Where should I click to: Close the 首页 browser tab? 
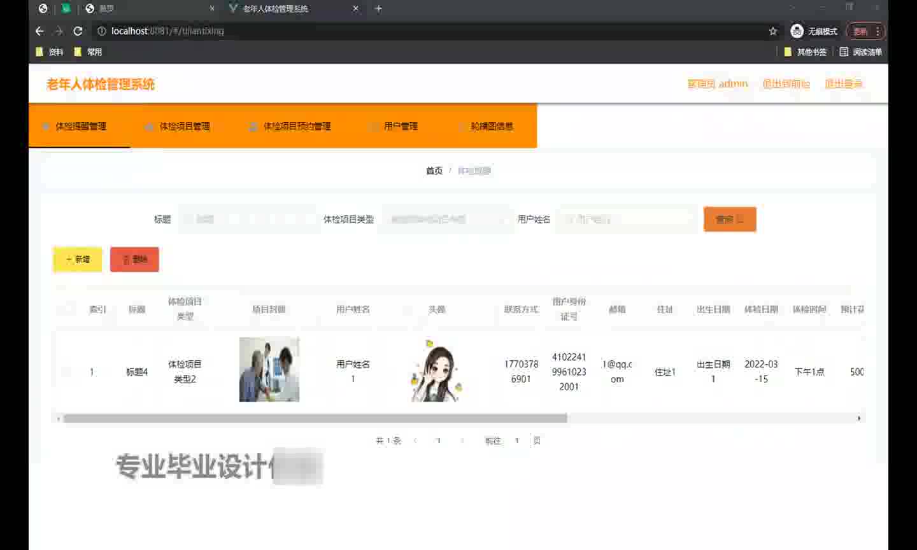[x=212, y=9]
